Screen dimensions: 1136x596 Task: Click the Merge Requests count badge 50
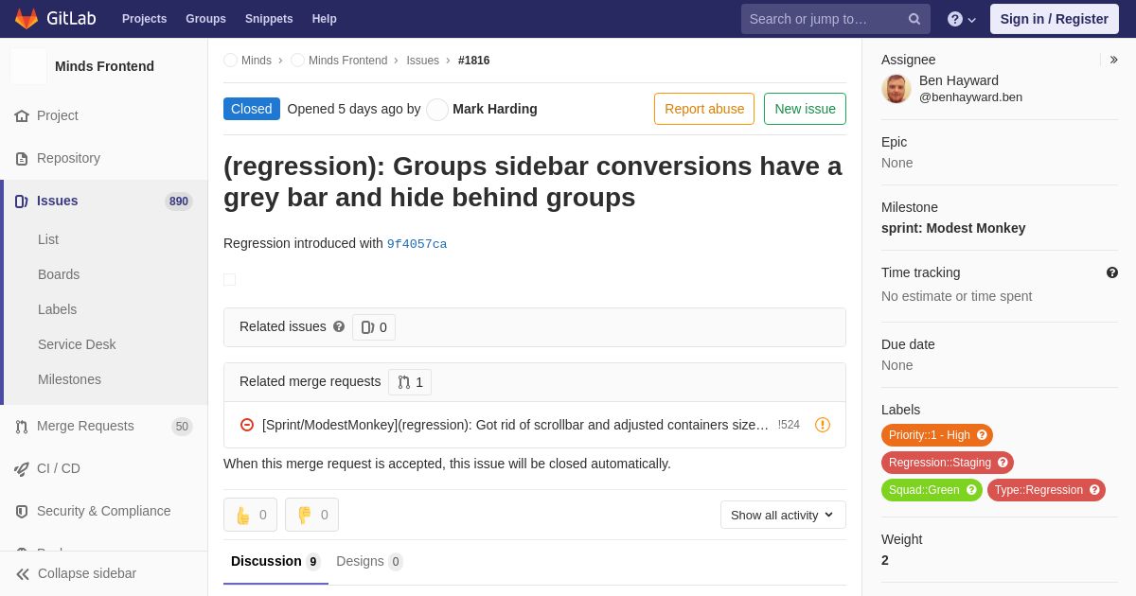point(182,427)
